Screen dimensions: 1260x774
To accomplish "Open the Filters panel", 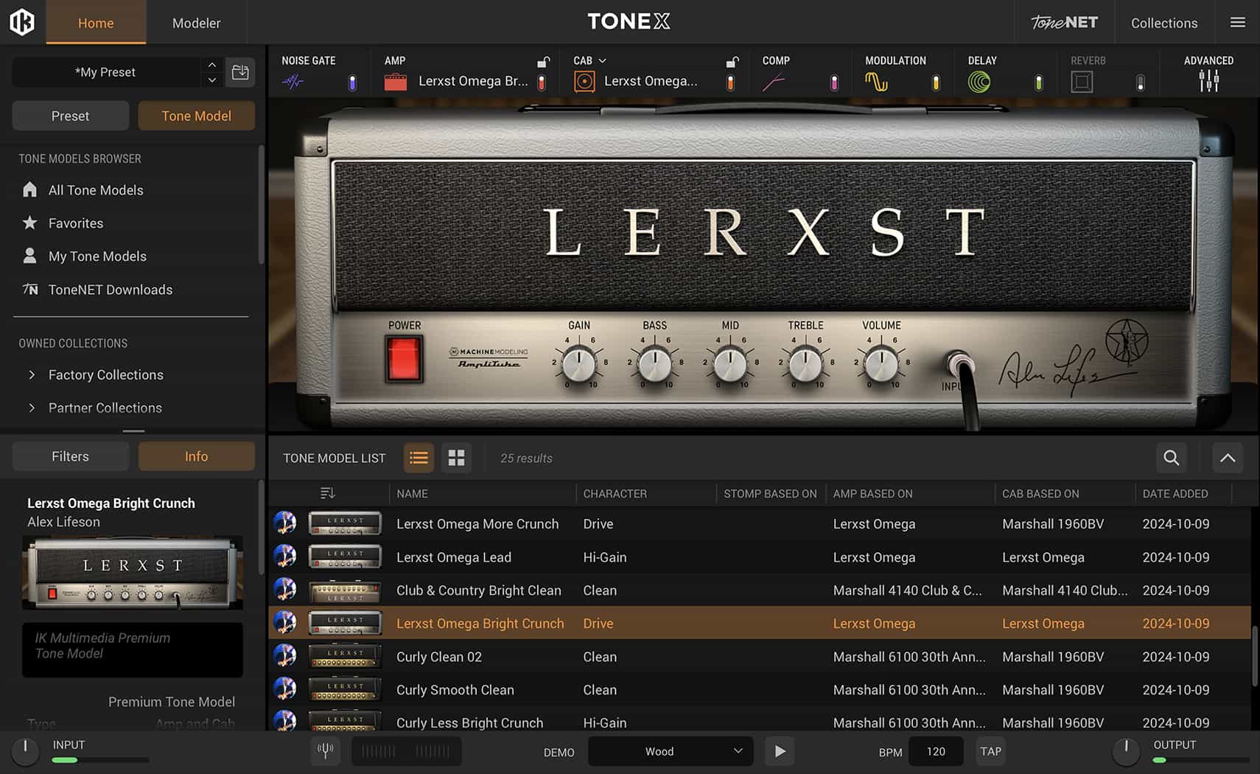I will (x=70, y=456).
